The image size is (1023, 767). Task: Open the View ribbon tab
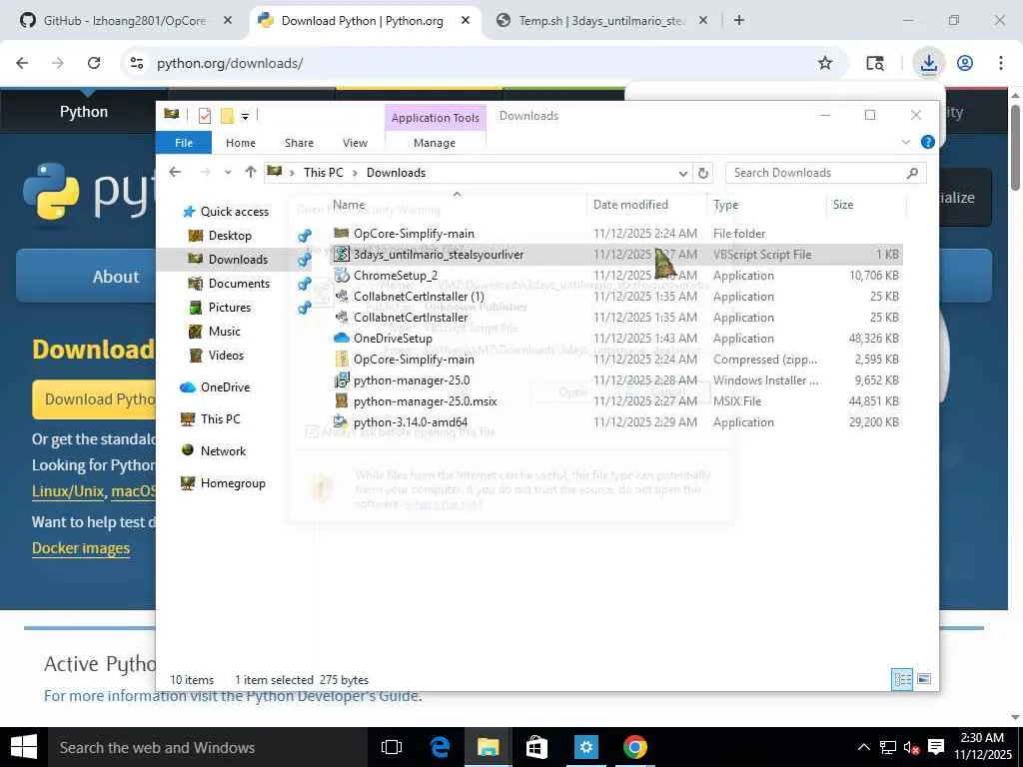[355, 142]
